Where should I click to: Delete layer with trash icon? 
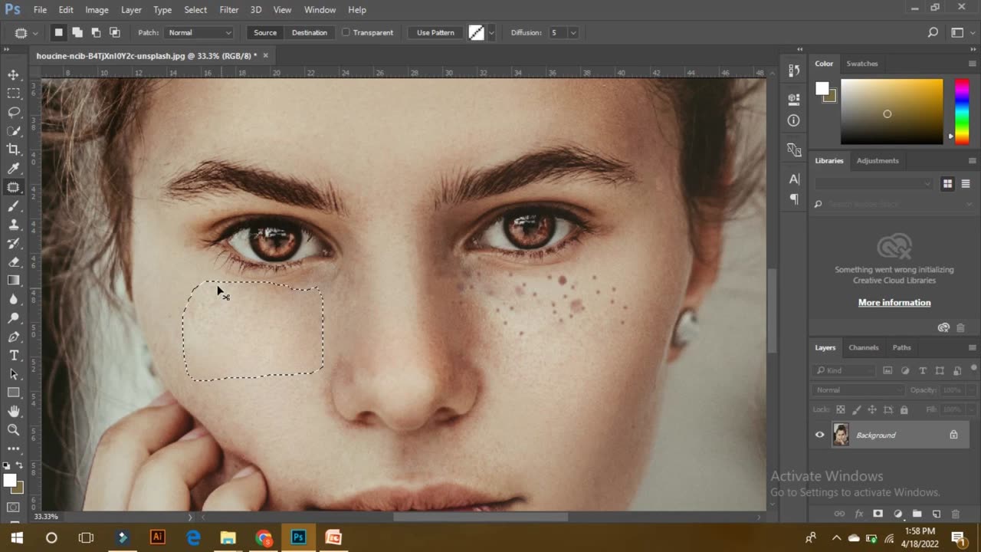coord(955,514)
